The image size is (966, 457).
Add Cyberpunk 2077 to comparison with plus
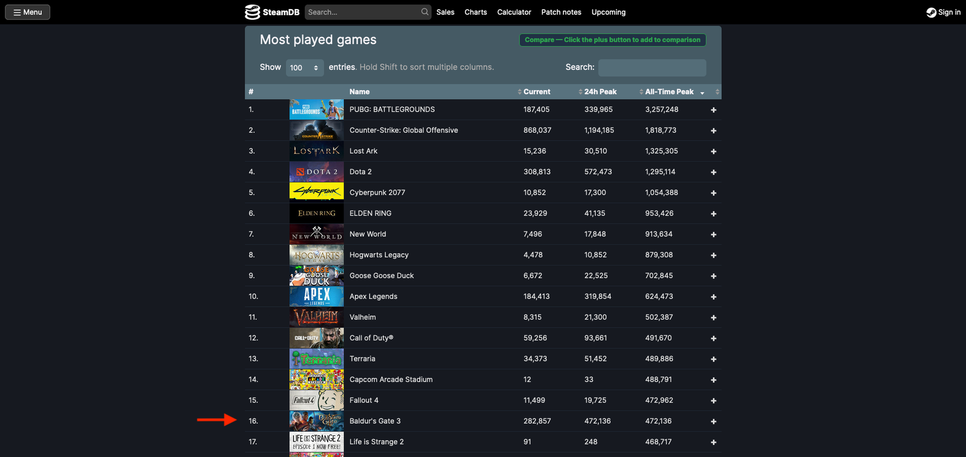click(714, 193)
